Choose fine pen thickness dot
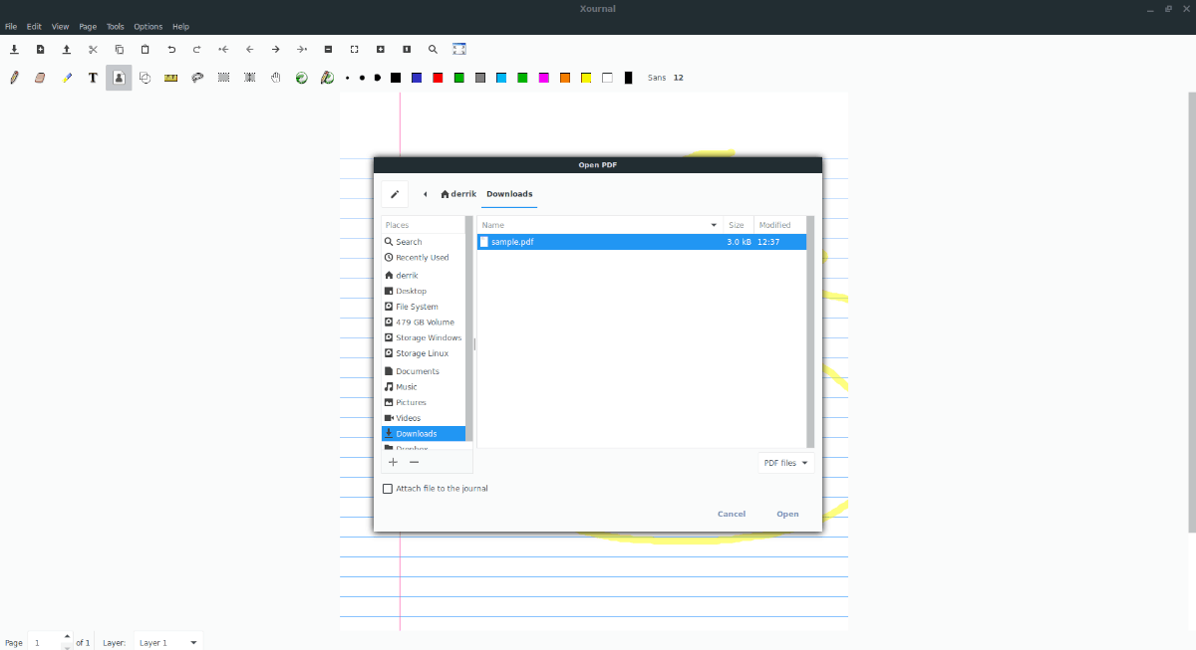 (x=347, y=78)
